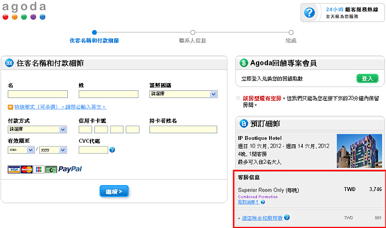Click the 24-hour customer service question icon
Viewport: 386px width, 228px height.
309,13
